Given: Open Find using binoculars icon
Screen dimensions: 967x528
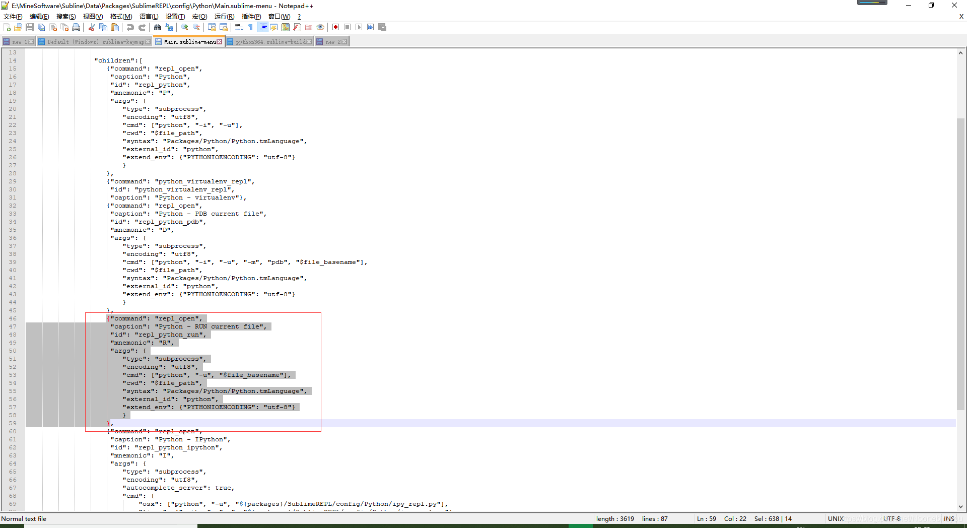Looking at the screenshot, I should 158,27.
